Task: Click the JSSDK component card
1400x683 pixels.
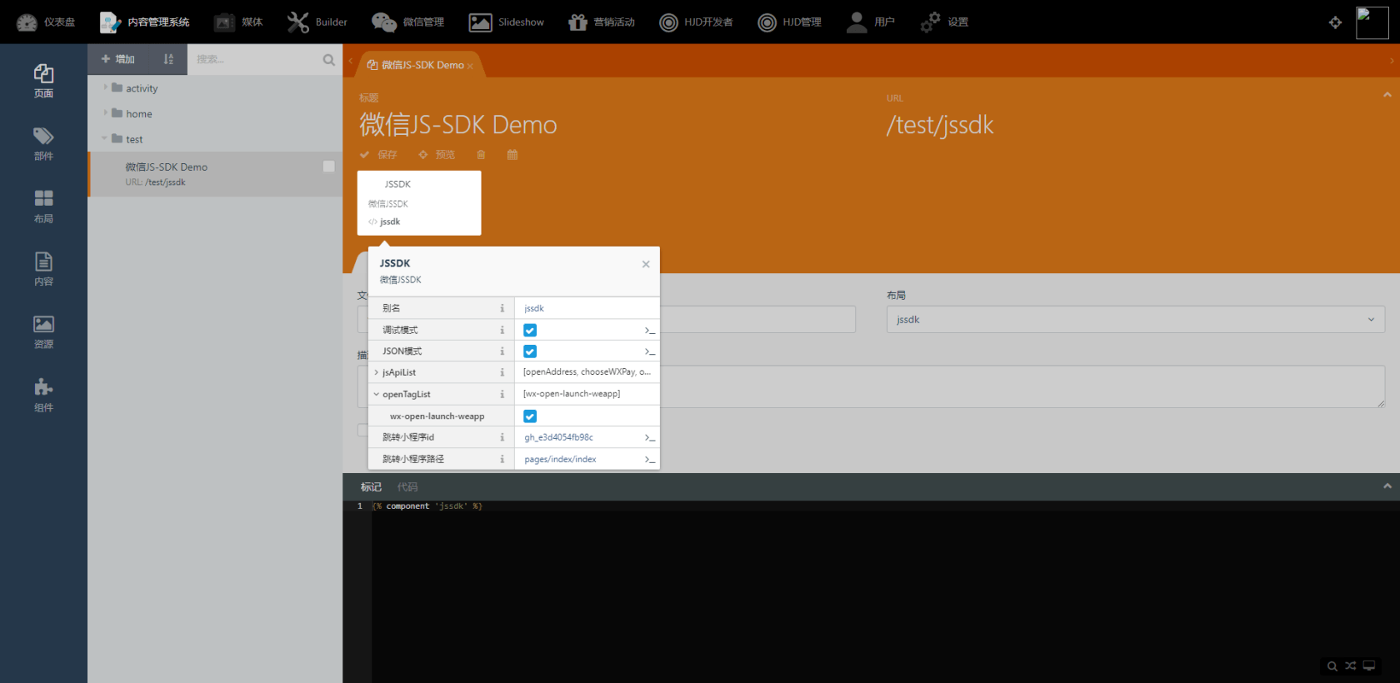Action: click(419, 202)
